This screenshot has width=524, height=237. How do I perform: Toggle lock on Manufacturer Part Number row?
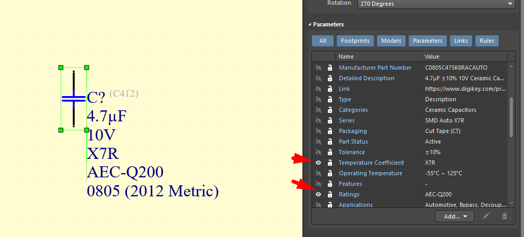[x=330, y=68]
